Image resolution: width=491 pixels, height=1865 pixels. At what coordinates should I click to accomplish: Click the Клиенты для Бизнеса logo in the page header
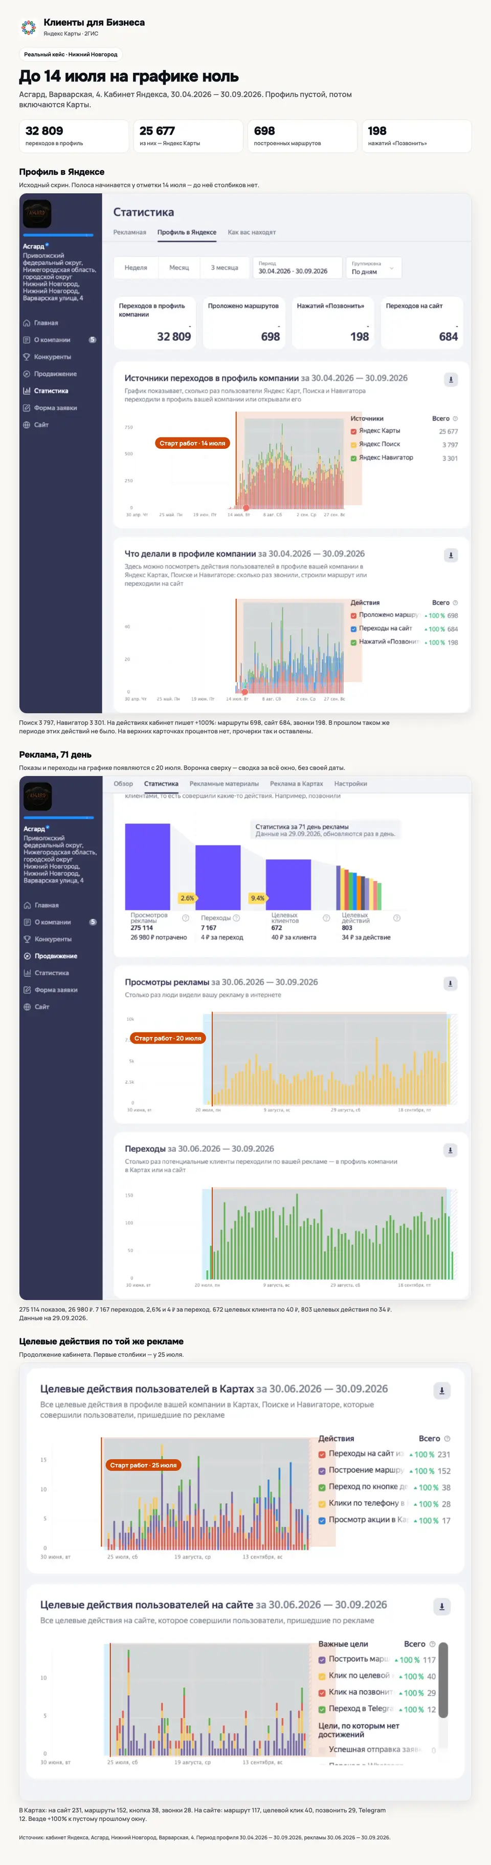coord(28,28)
